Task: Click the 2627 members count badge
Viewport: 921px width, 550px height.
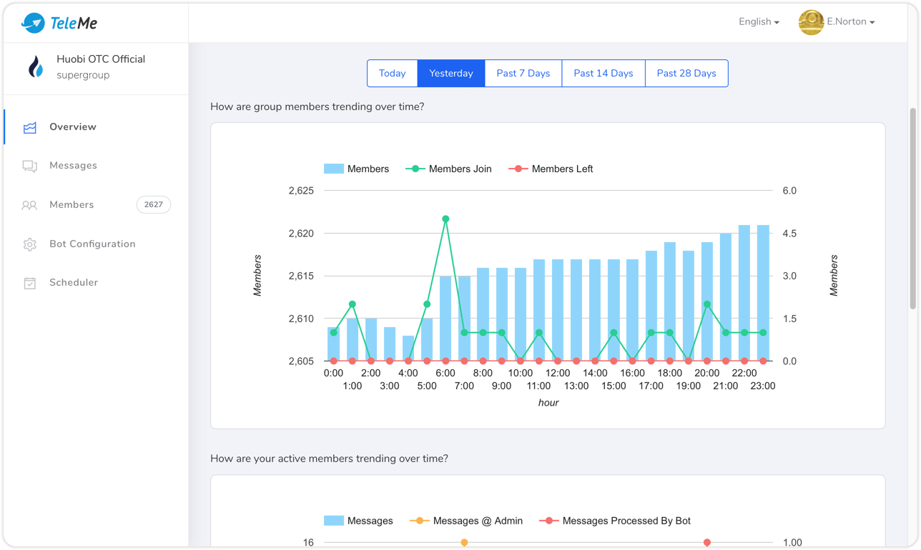Action: click(x=153, y=205)
